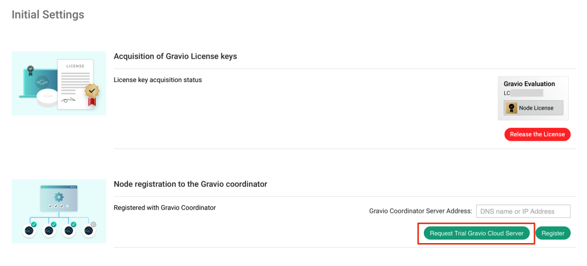This screenshot has width=587, height=266.
Task: Click the gold seal on license illustration
Action: click(91, 91)
